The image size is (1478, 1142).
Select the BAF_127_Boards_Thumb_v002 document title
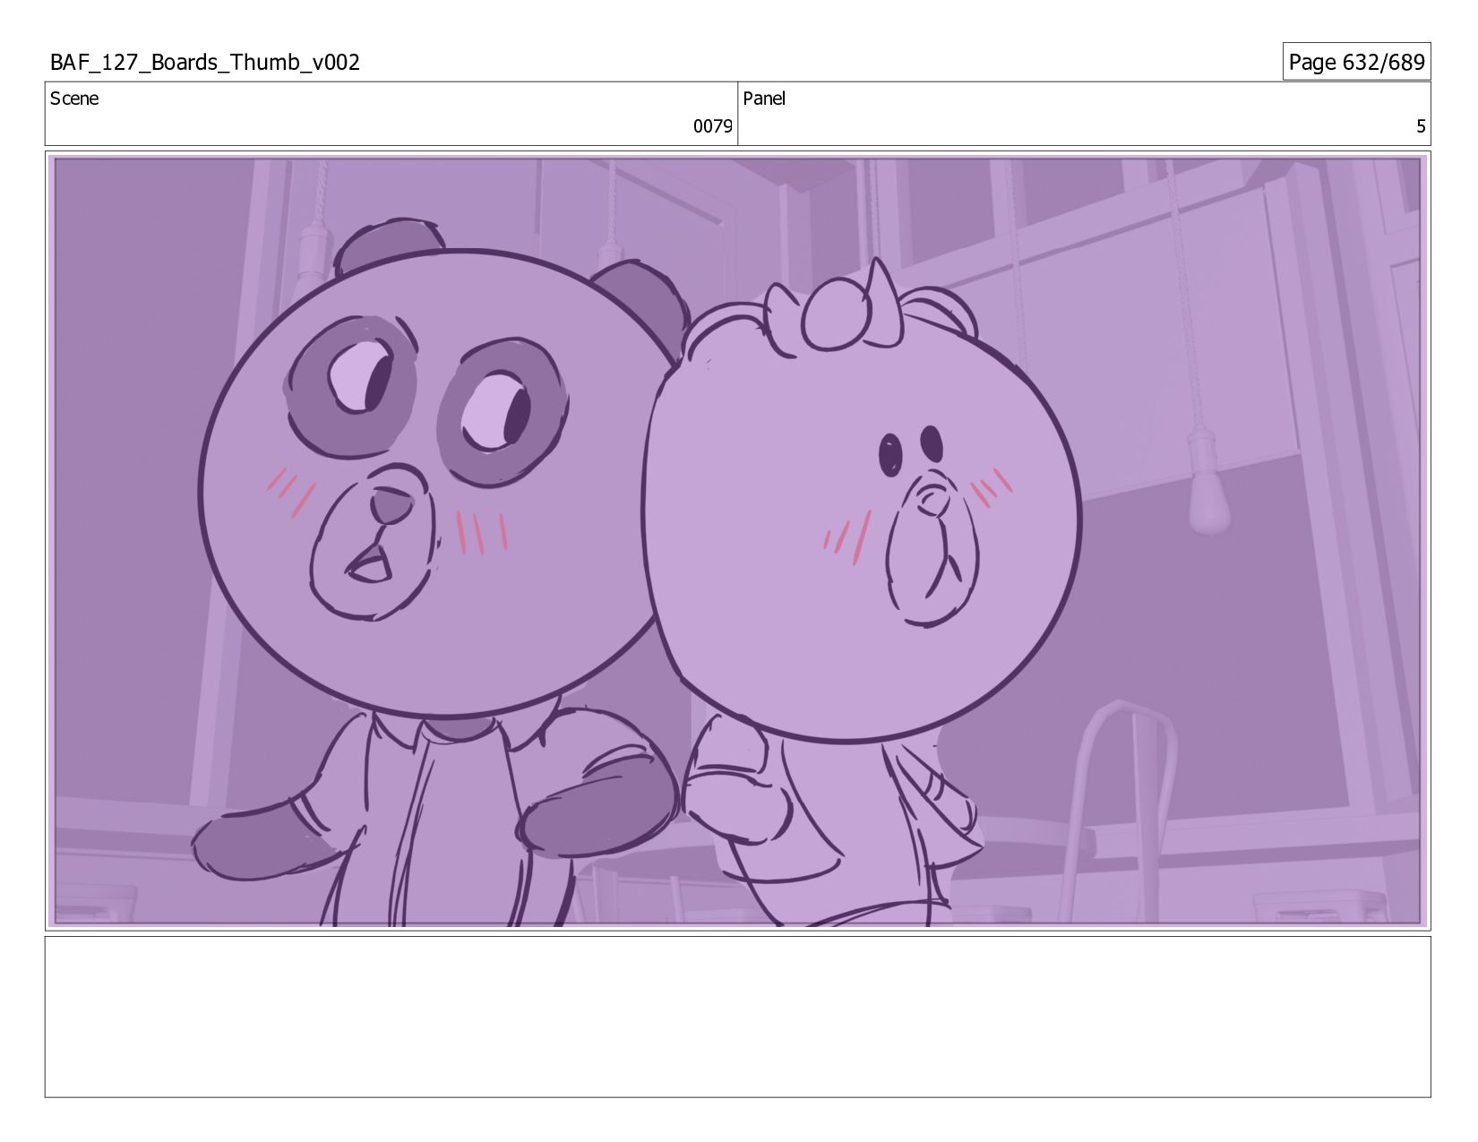coord(205,63)
